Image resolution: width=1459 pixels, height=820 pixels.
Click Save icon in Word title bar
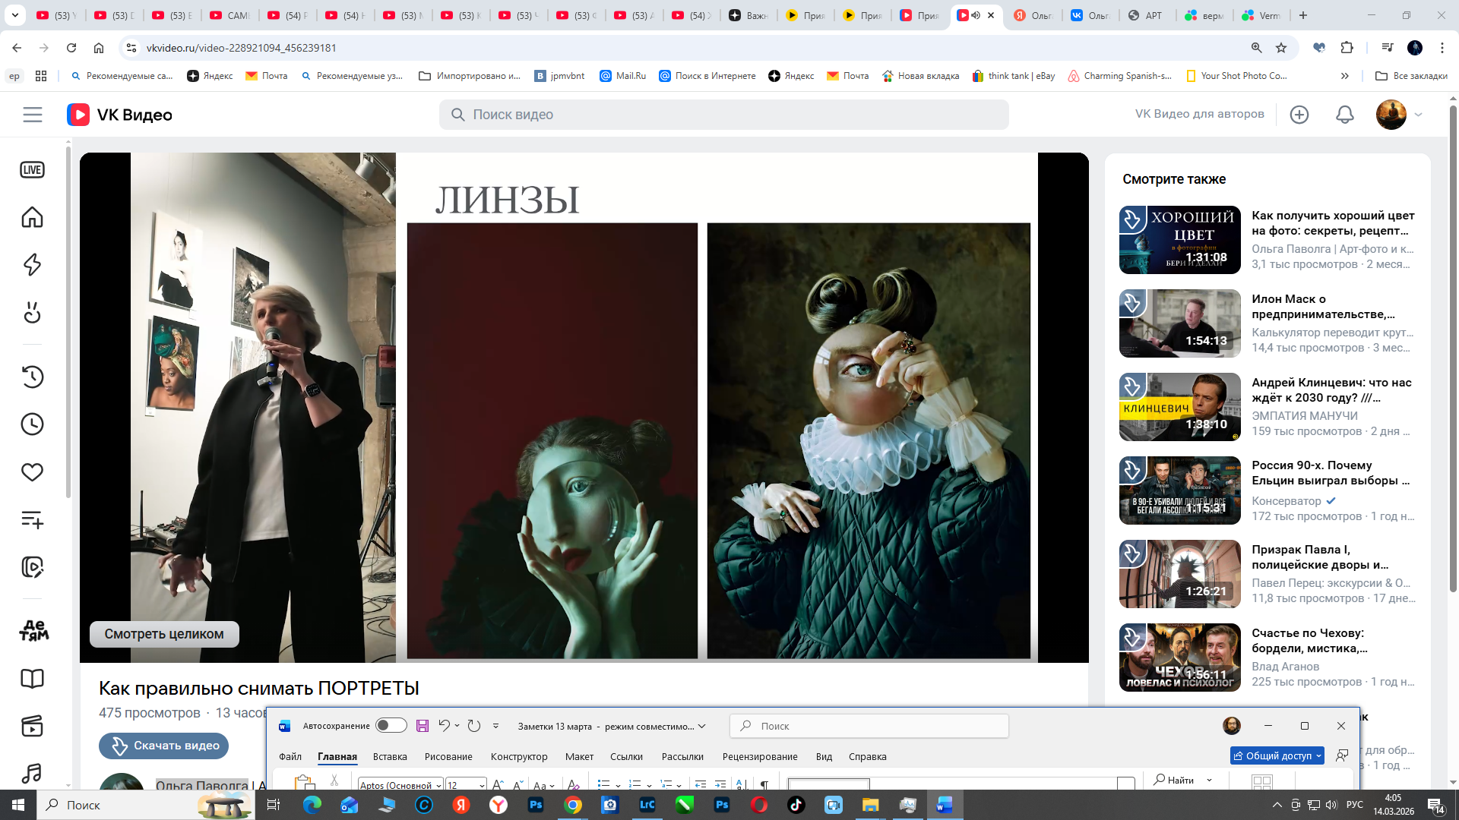(x=423, y=726)
